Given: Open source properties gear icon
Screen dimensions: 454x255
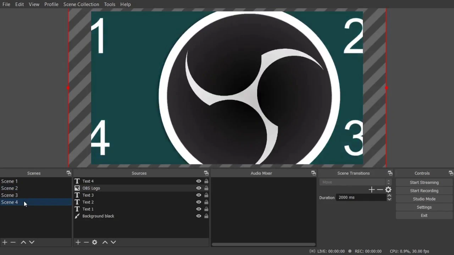Looking at the screenshot, I should (x=95, y=242).
